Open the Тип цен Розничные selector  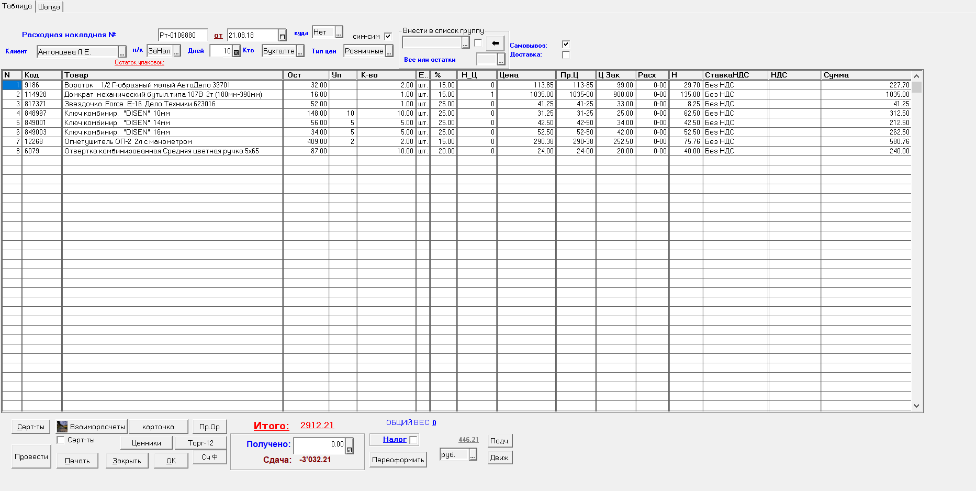coord(389,51)
